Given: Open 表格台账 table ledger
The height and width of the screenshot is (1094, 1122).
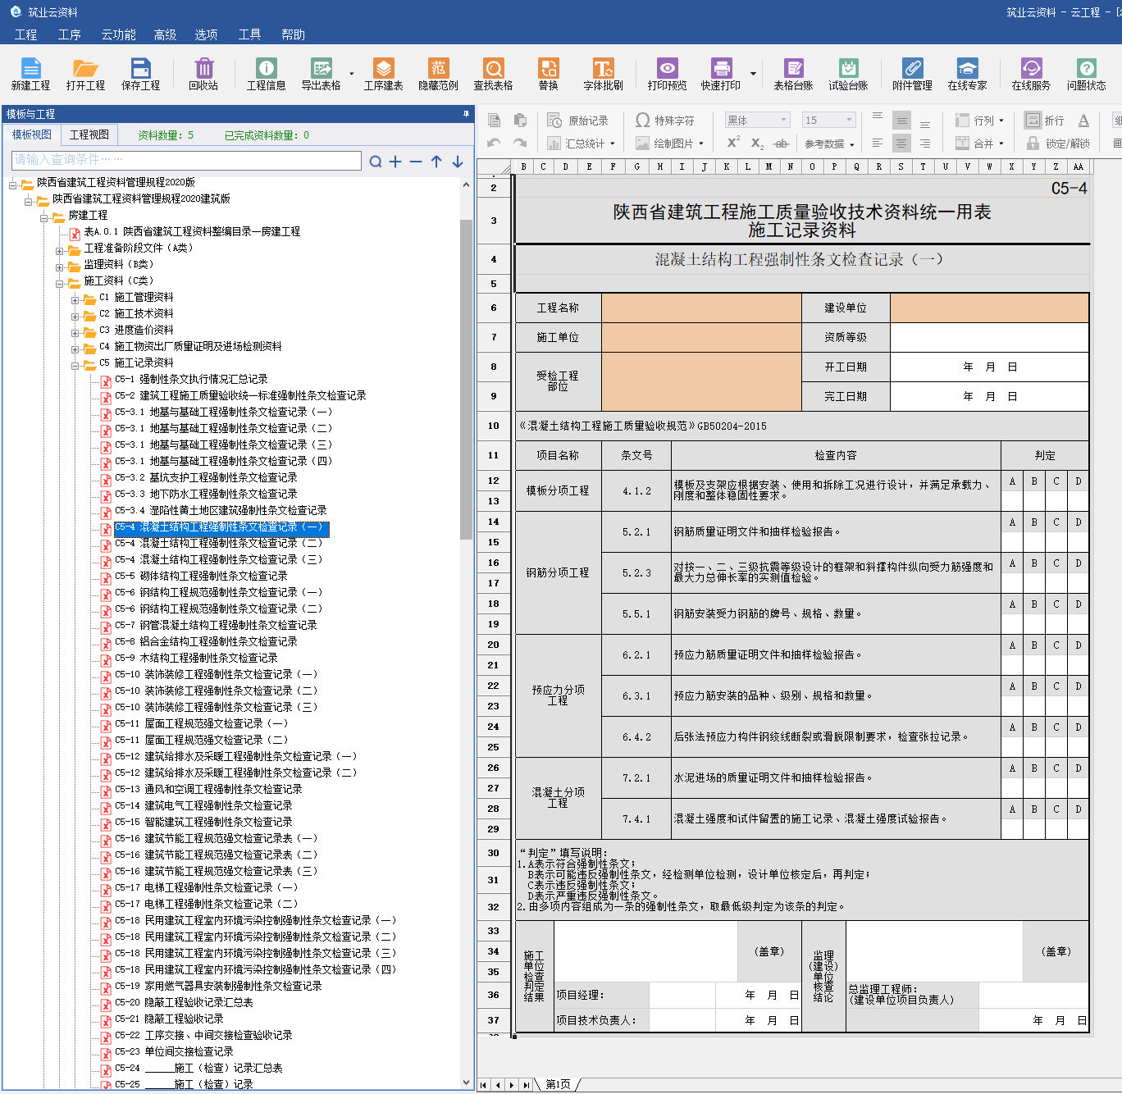Looking at the screenshot, I should [x=793, y=74].
